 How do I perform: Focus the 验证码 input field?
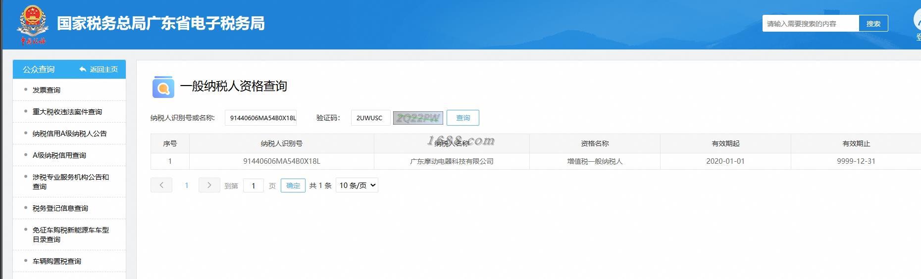pos(370,118)
